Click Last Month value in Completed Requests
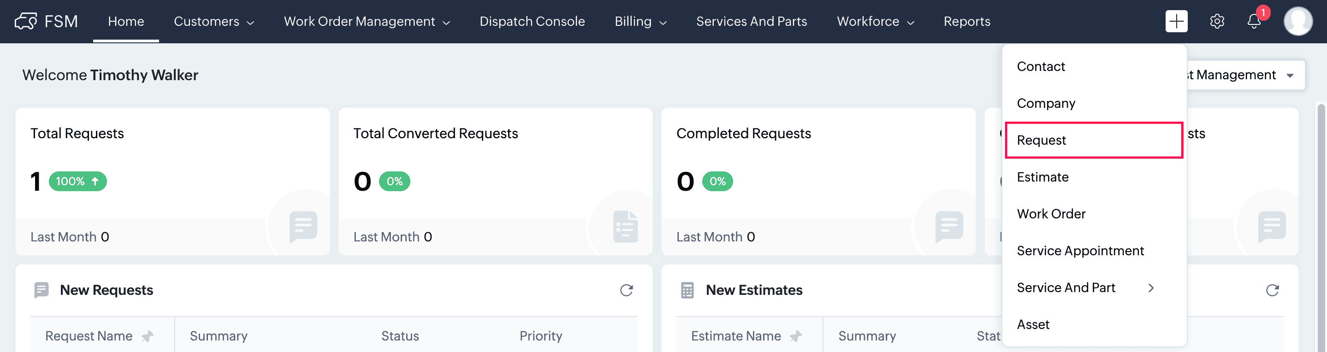The width and height of the screenshot is (1327, 352). (751, 237)
